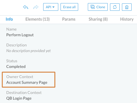This screenshot has width=137, height=103.
Task: Click the redo arrow icon
Action: click(x=36, y=7)
